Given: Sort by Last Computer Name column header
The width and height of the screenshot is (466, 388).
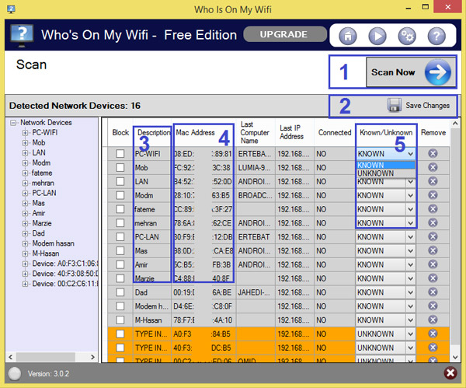Looking at the screenshot, I should click(x=256, y=132).
